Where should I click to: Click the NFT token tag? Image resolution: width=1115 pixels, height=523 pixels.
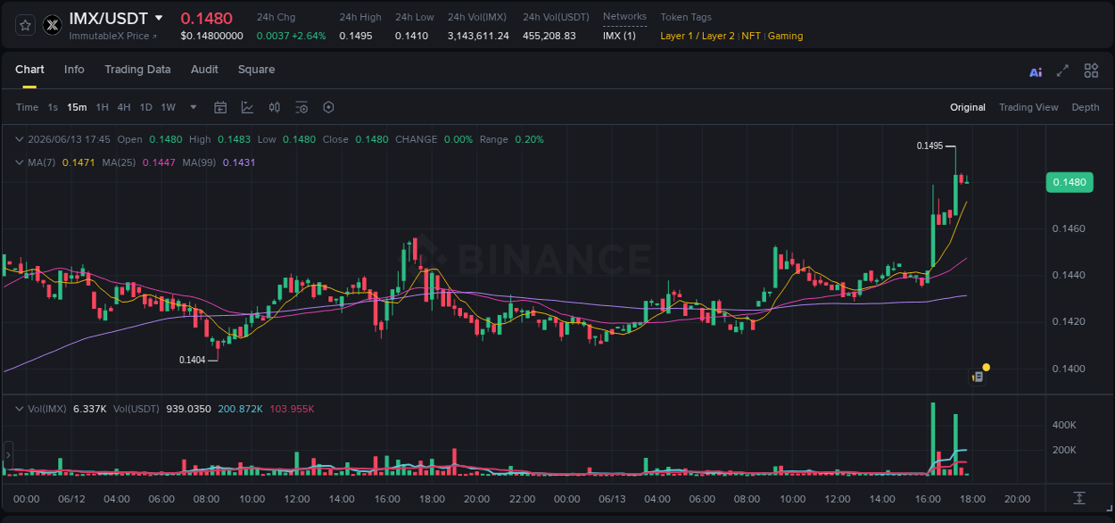coord(751,36)
